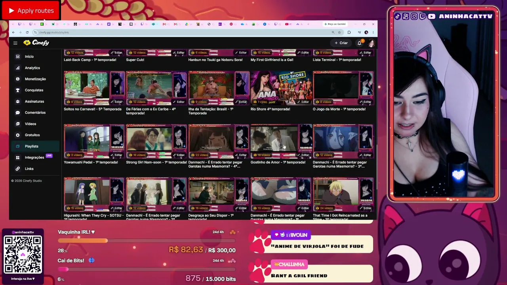The width and height of the screenshot is (507, 285).
Task: Edit the Rio Shore 4ª temporada playlist
Action: (x=303, y=102)
